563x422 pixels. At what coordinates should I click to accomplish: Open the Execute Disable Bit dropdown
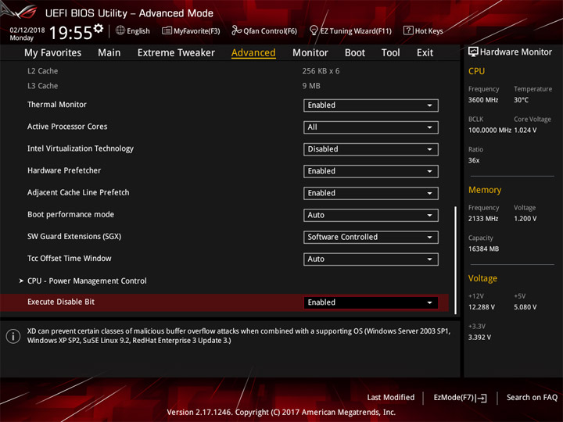[x=371, y=302]
